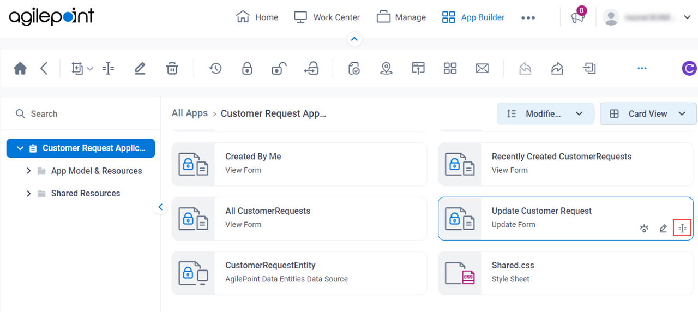
Task: Click the share arrow envelope icon
Action: click(557, 69)
